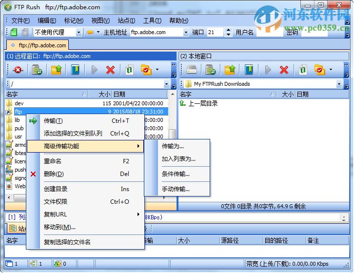The image size is (354, 273).
Task: Click the remote list vertical scrollbar thumb
Action: coord(173,134)
